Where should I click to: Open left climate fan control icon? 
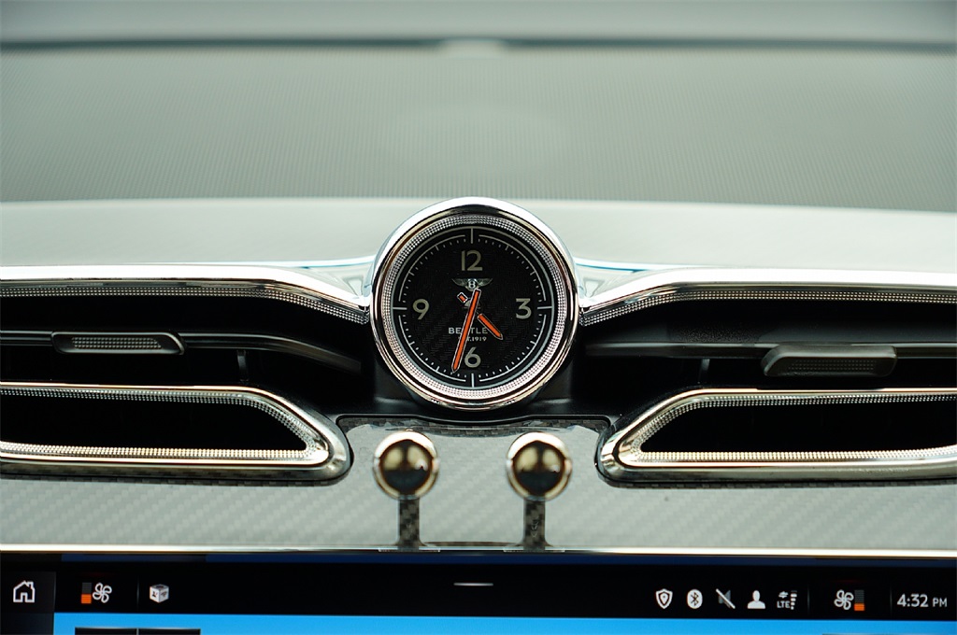[96, 593]
